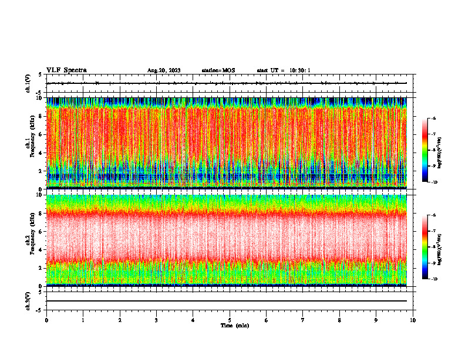Click the 'ch.3(V)' axis label at bottom

(x=28, y=301)
